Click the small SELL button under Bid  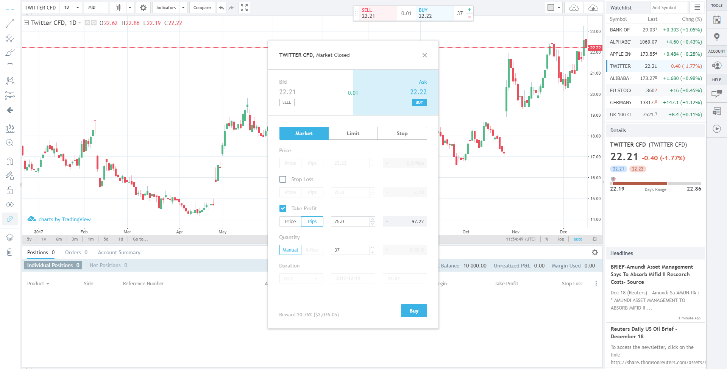(287, 102)
